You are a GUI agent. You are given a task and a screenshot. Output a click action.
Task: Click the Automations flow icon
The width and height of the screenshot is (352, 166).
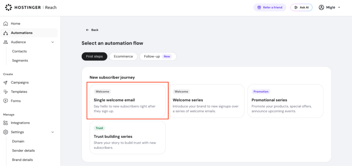pos(5,33)
